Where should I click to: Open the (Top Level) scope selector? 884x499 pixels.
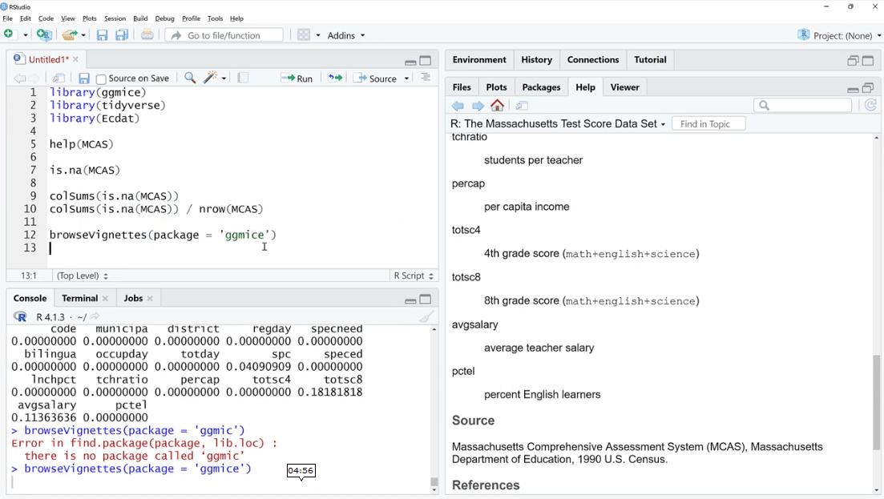(x=82, y=276)
